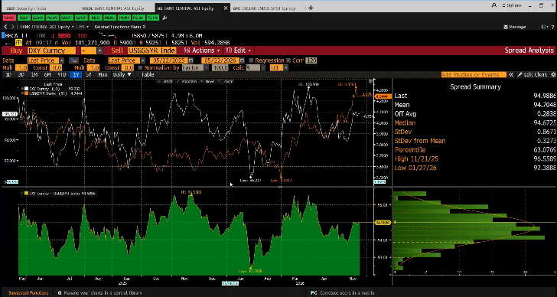This screenshot has height=297, width=557.
Task: Open Daily periodicity dropdown
Action: (122, 74)
